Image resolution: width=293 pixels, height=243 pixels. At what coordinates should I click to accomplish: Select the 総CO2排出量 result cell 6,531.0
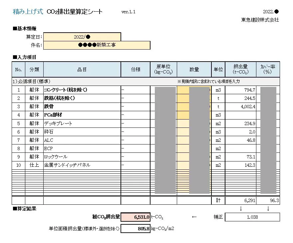(x=136, y=217)
